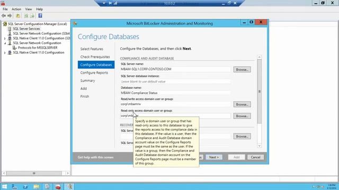This screenshot has height=190, width=339.
Task: Open the Start button on taskbar
Action: pos(4,186)
